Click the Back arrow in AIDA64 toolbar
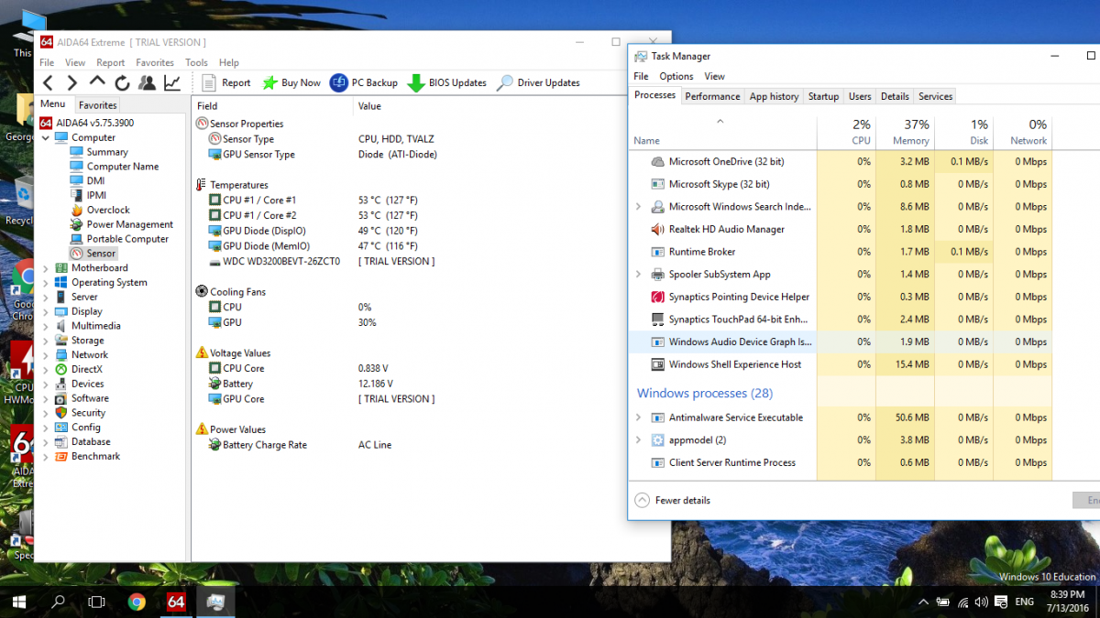 (49, 83)
